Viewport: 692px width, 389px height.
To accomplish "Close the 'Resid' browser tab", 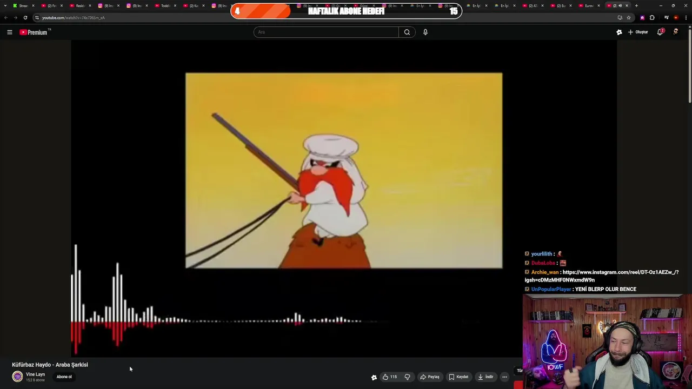I will tap(90, 5).
